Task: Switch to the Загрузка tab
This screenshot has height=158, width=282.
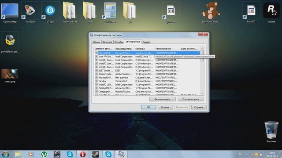Action: 107,42
